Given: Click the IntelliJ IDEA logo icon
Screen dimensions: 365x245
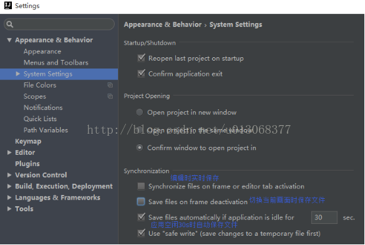Looking at the screenshot, I should point(8,5).
